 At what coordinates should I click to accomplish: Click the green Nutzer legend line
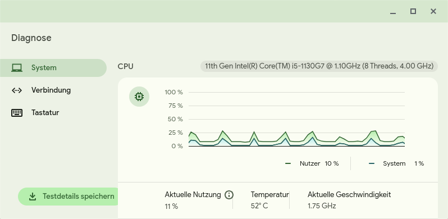click(x=288, y=163)
